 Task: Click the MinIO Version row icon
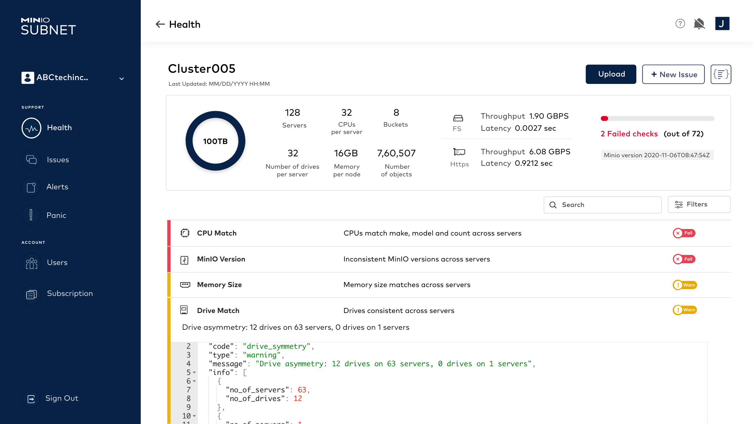(184, 260)
